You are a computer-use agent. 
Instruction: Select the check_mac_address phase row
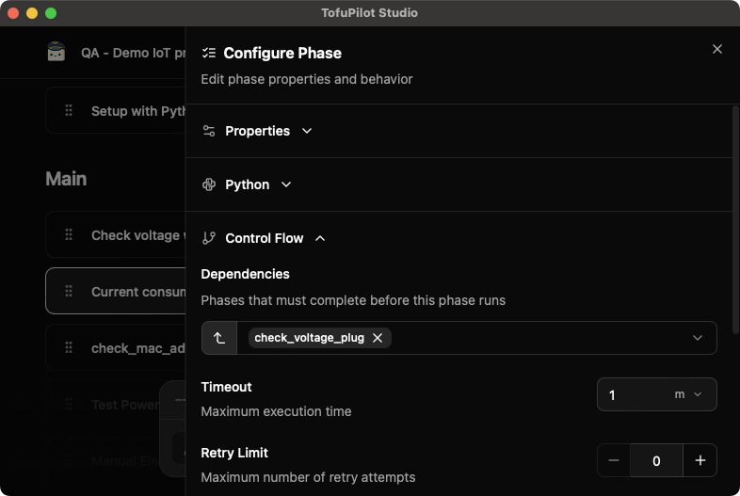[x=116, y=347]
